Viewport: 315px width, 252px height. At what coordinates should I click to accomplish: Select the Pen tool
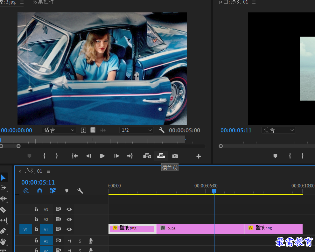(x=3, y=231)
